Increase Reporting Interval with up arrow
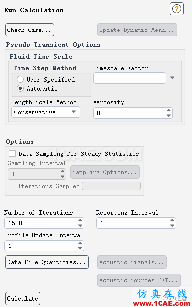The width and height of the screenshot is (192, 307). coord(172,220)
